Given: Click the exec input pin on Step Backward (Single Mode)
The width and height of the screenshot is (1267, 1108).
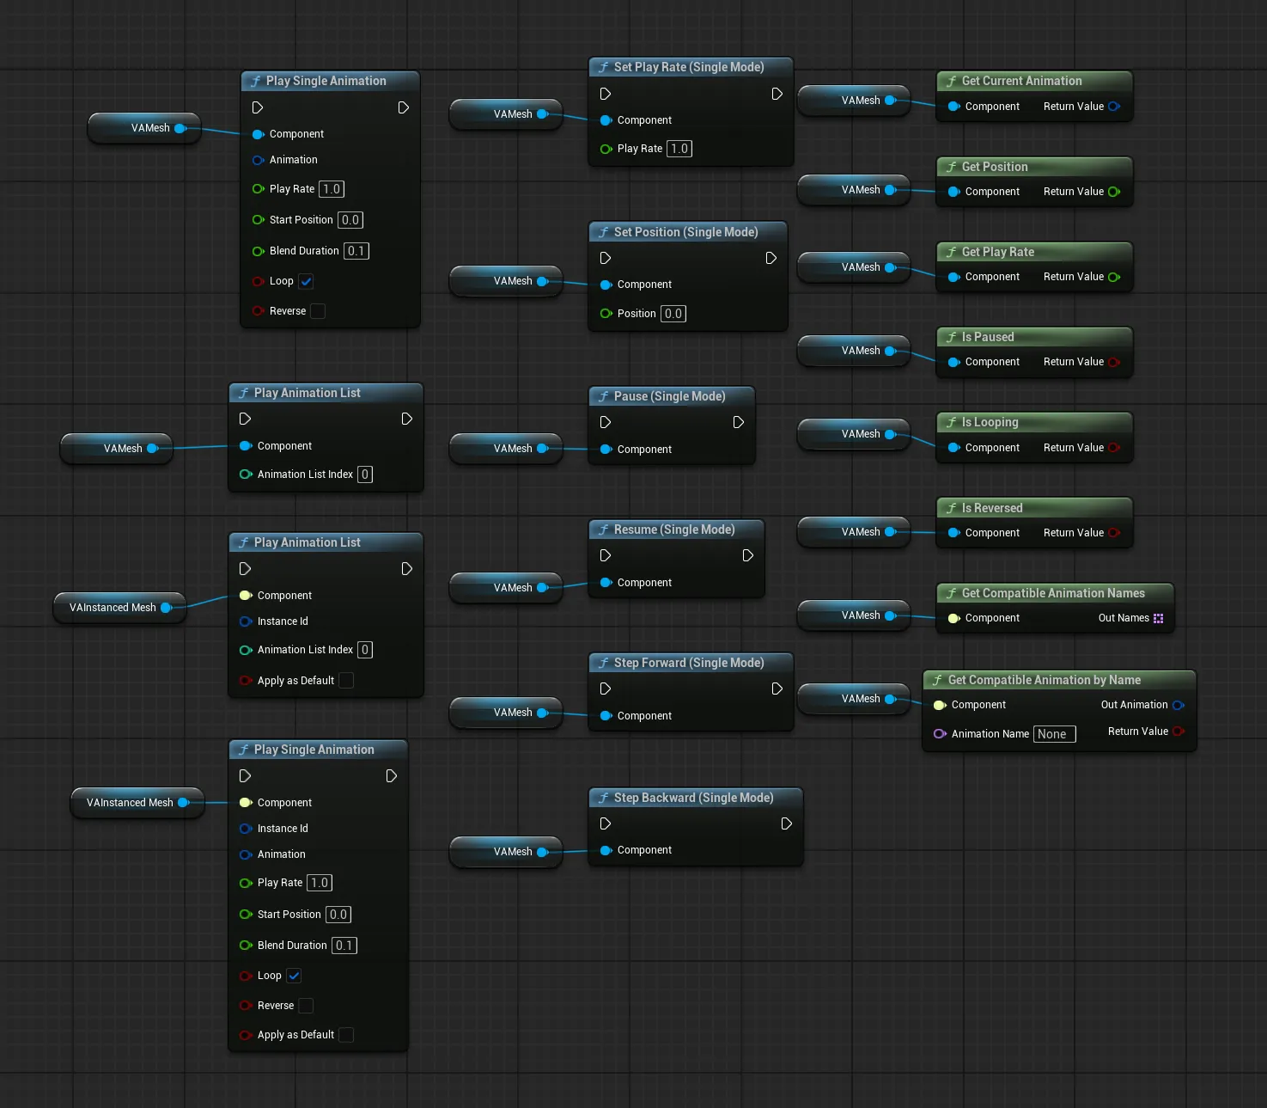Looking at the screenshot, I should (606, 823).
